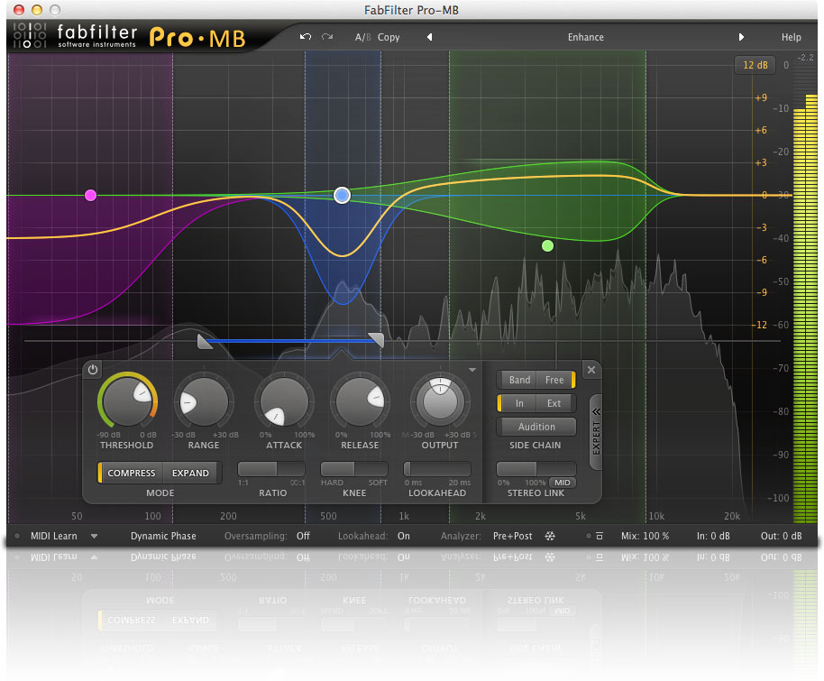
Task: Open the band options dropdown triangle
Action: 472,370
